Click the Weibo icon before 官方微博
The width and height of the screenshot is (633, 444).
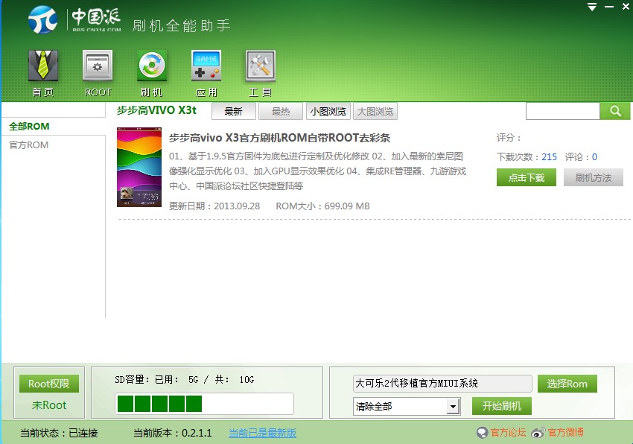click(538, 433)
